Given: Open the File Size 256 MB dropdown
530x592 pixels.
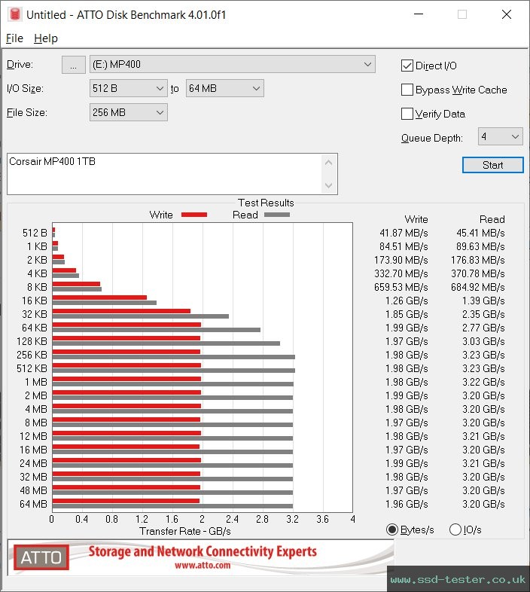Looking at the screenshot, I should pos(128,112).
